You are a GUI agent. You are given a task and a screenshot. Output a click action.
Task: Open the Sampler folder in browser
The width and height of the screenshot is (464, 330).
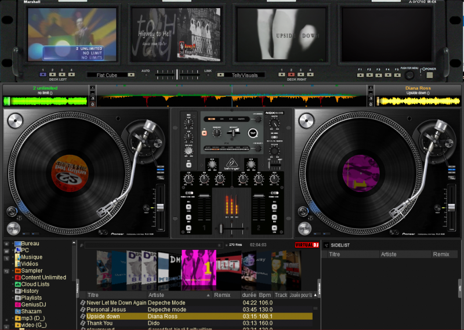point(32,270)
